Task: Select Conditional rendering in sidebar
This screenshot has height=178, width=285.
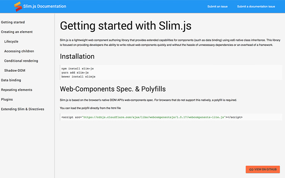Action: coord(21,61)
